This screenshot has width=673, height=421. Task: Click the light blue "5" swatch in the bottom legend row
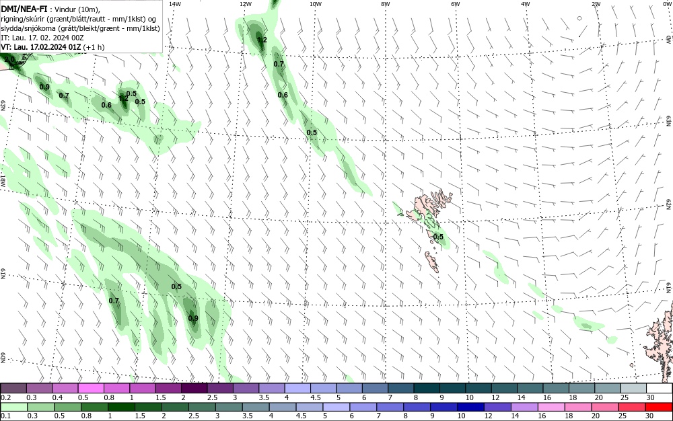click(336, 407)
